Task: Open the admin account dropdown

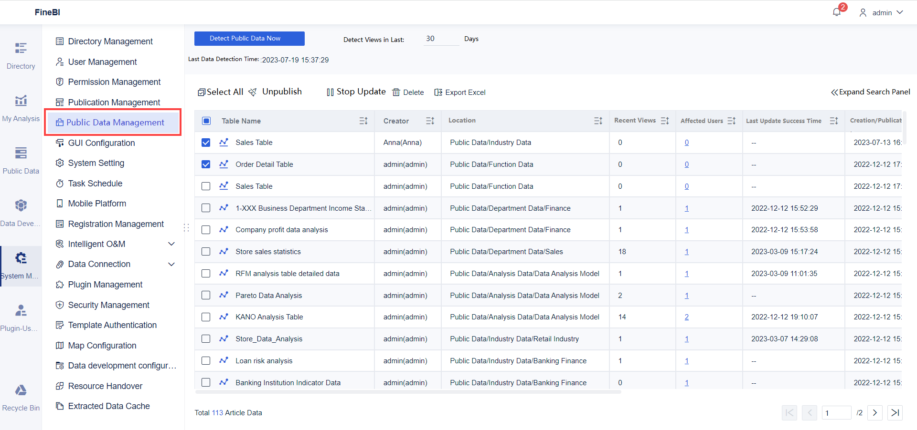Action: tap(881, 12)
